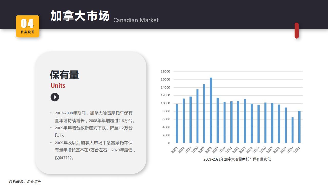Image resolution: width=328 pixels, height=185 pixels.
Task: Click the yellow 04 PART badge
Action: pyautogui.click(x=27, y=26)
